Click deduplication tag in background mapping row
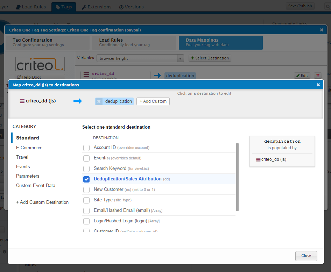331x272 pixels. pos(180,76)
